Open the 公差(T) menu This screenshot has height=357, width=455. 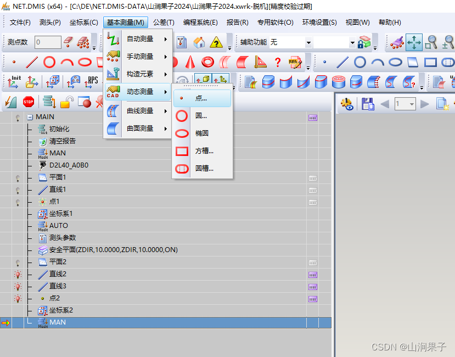coord(162,23)
